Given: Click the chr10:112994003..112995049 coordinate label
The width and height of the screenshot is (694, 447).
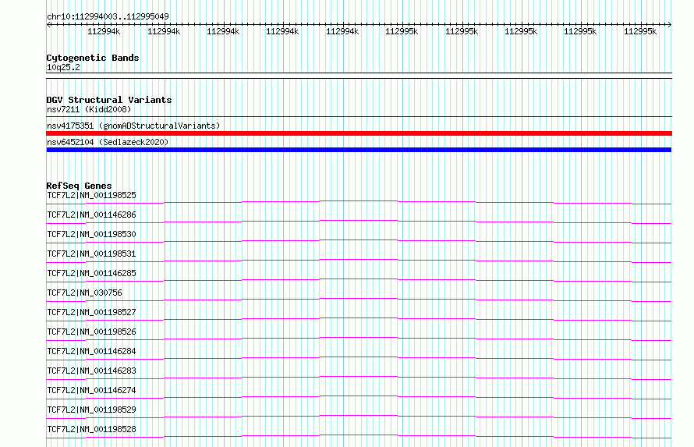Looking at the screenshot, I should point(108,16).
